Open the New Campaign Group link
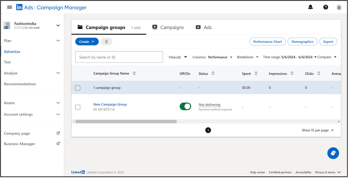This screenshot has width=349, height=178. pos(111,105)
